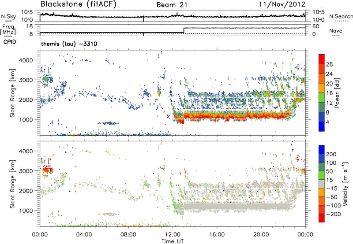The height and width of the screenshot is (244, 353).
Task: Select the '20:00' time axis label
Action: [x=261, y=235]
